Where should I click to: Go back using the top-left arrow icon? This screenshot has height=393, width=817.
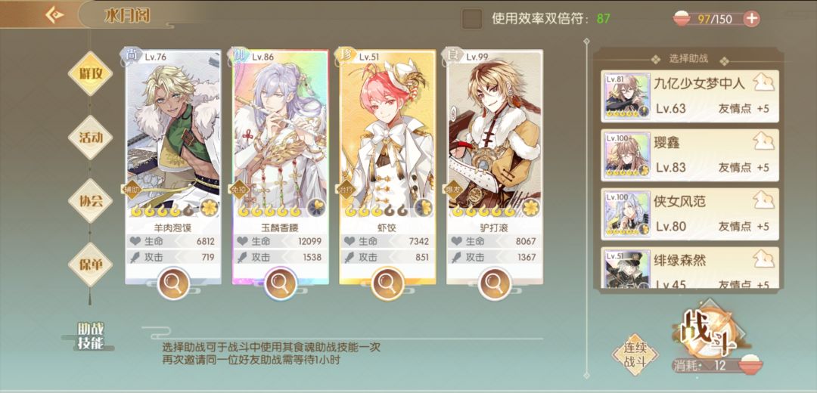tap(54, 14)
